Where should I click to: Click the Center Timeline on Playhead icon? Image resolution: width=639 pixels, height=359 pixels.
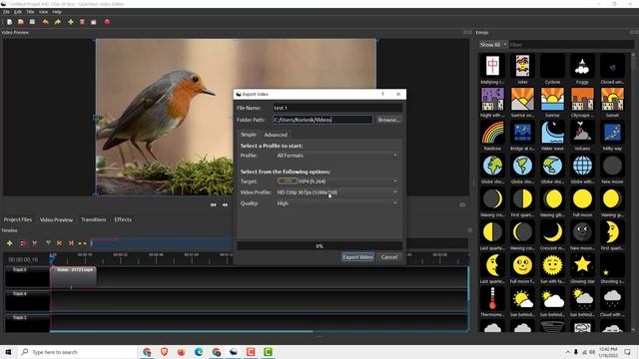[x=82, y=243]
